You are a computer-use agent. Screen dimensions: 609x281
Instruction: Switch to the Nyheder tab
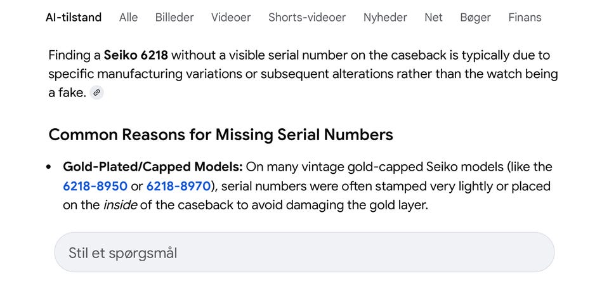pos(385,17)
